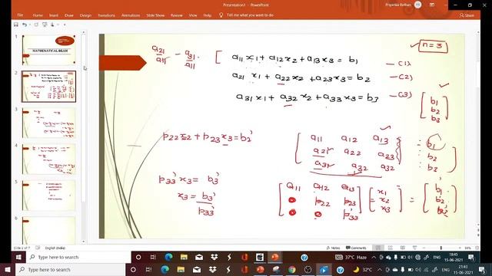Image resolution: width=492 pixels, height=276 pixels.
Task: Click the Share button
Action: click(467, 15)
